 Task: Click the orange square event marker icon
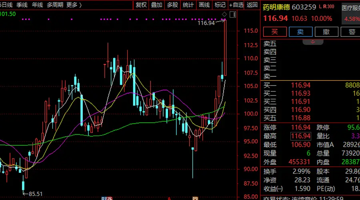coord(195,198)
